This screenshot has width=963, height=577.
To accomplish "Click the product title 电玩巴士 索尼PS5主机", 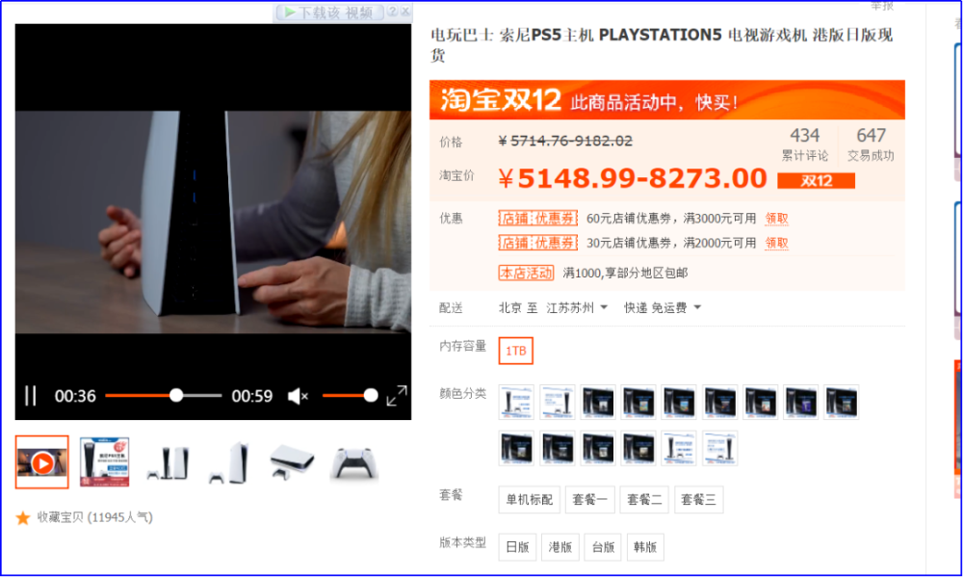I will click(x=662, y=44).
